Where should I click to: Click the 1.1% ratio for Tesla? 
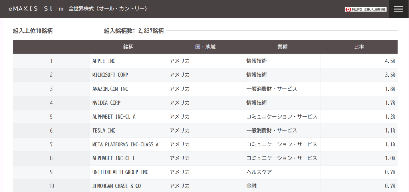390,131
